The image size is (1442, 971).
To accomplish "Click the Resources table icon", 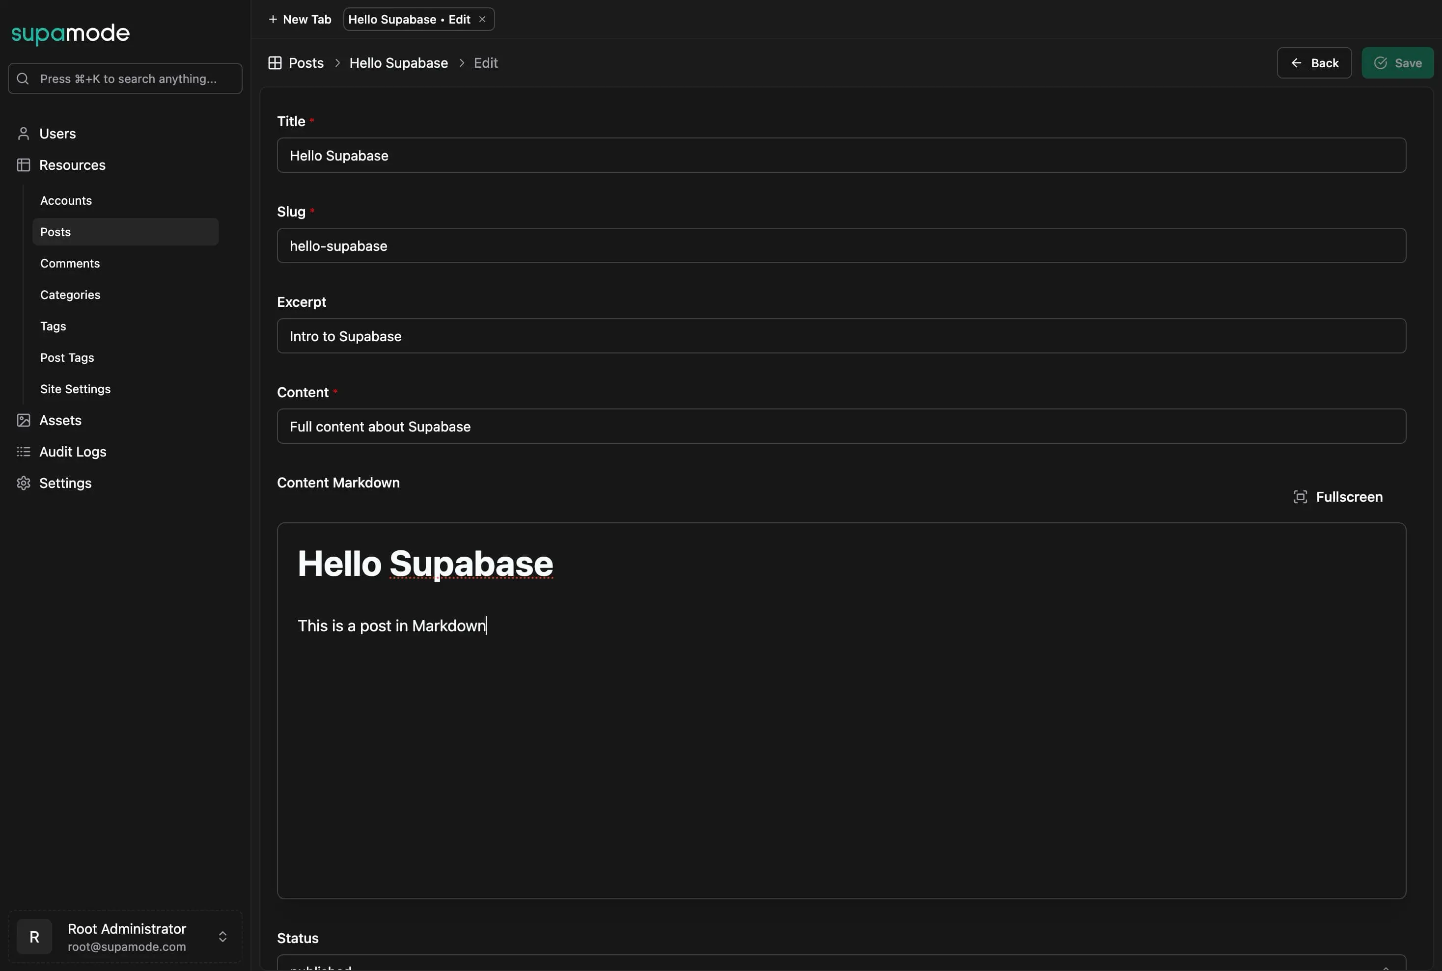I will [x=24, y=165].
